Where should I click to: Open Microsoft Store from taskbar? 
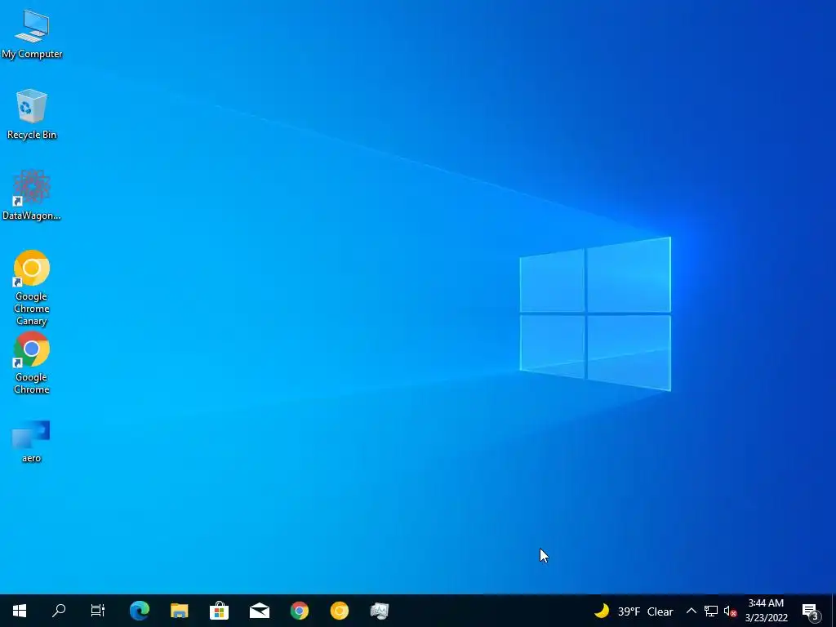[219, 611]
